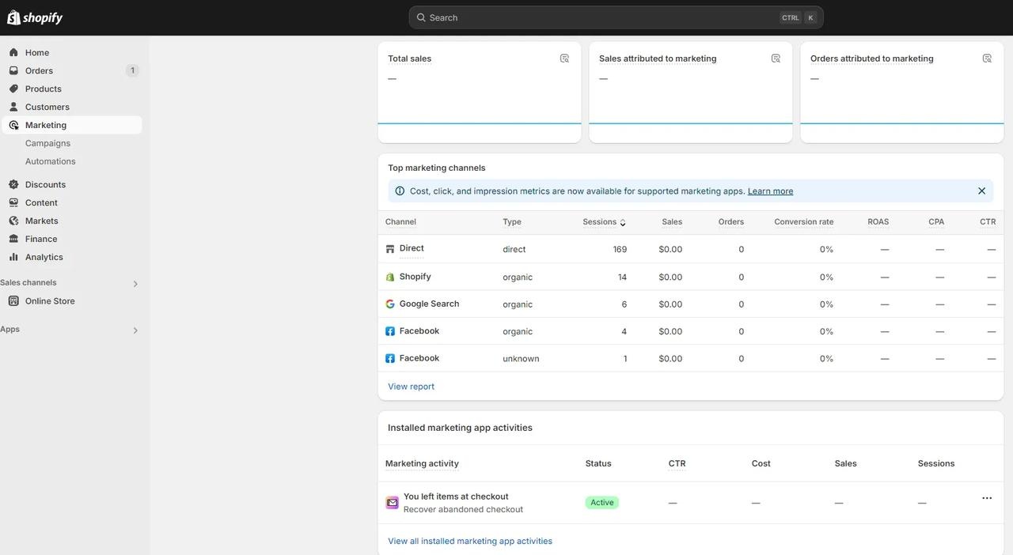Click the top Search field
This screenshot has height=555, width=1013.
pos(616,17)
